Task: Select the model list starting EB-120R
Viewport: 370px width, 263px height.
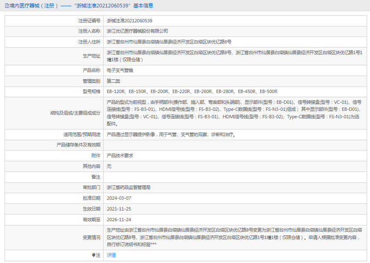Action: [x=192, y=91]
